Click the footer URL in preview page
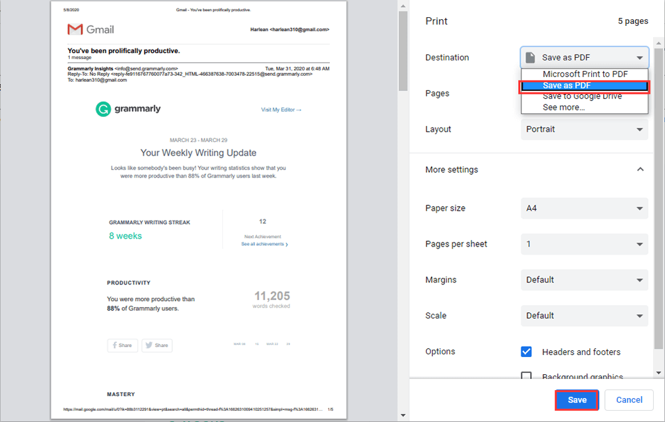 pyautogui.click(x=193, y=409)
